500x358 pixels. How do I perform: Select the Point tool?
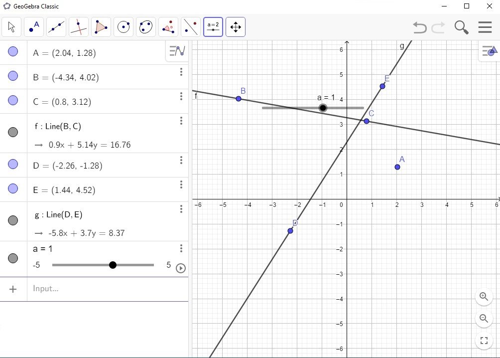(34, 27)
